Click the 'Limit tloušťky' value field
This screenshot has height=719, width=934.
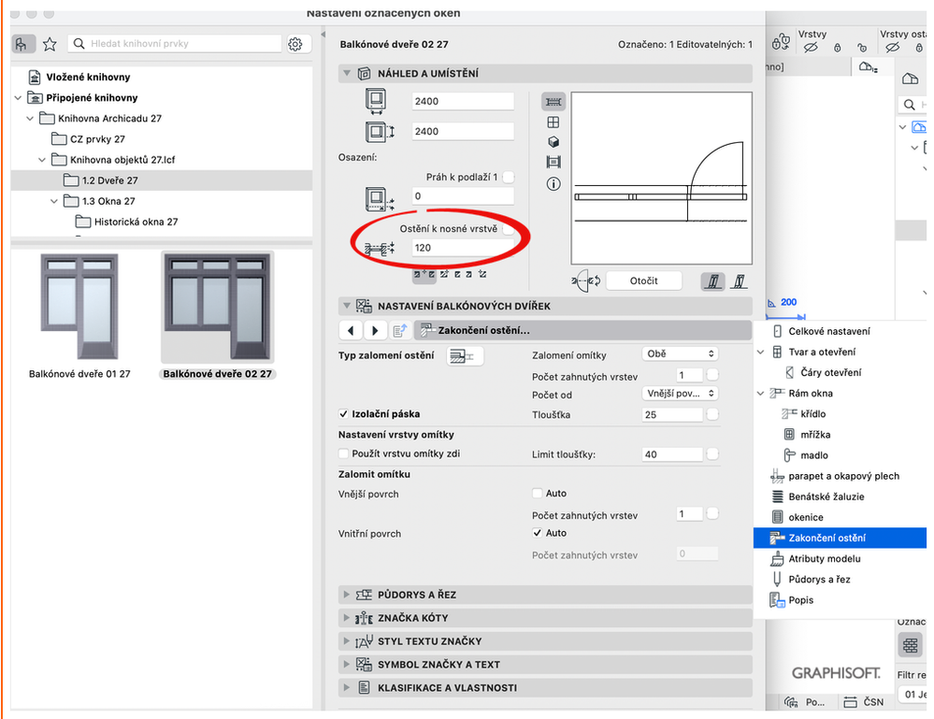[x=672, y=454]
